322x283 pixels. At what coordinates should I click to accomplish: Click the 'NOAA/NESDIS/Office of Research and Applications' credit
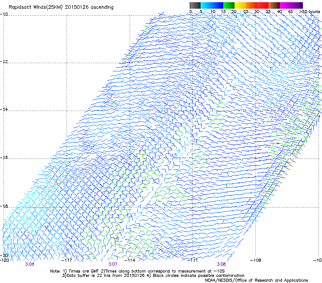[x=256, y=280]
